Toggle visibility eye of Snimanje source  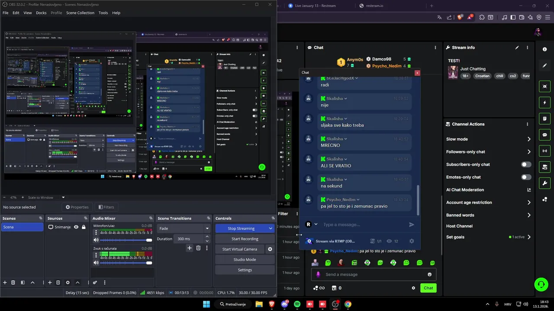tap(76, 227)
